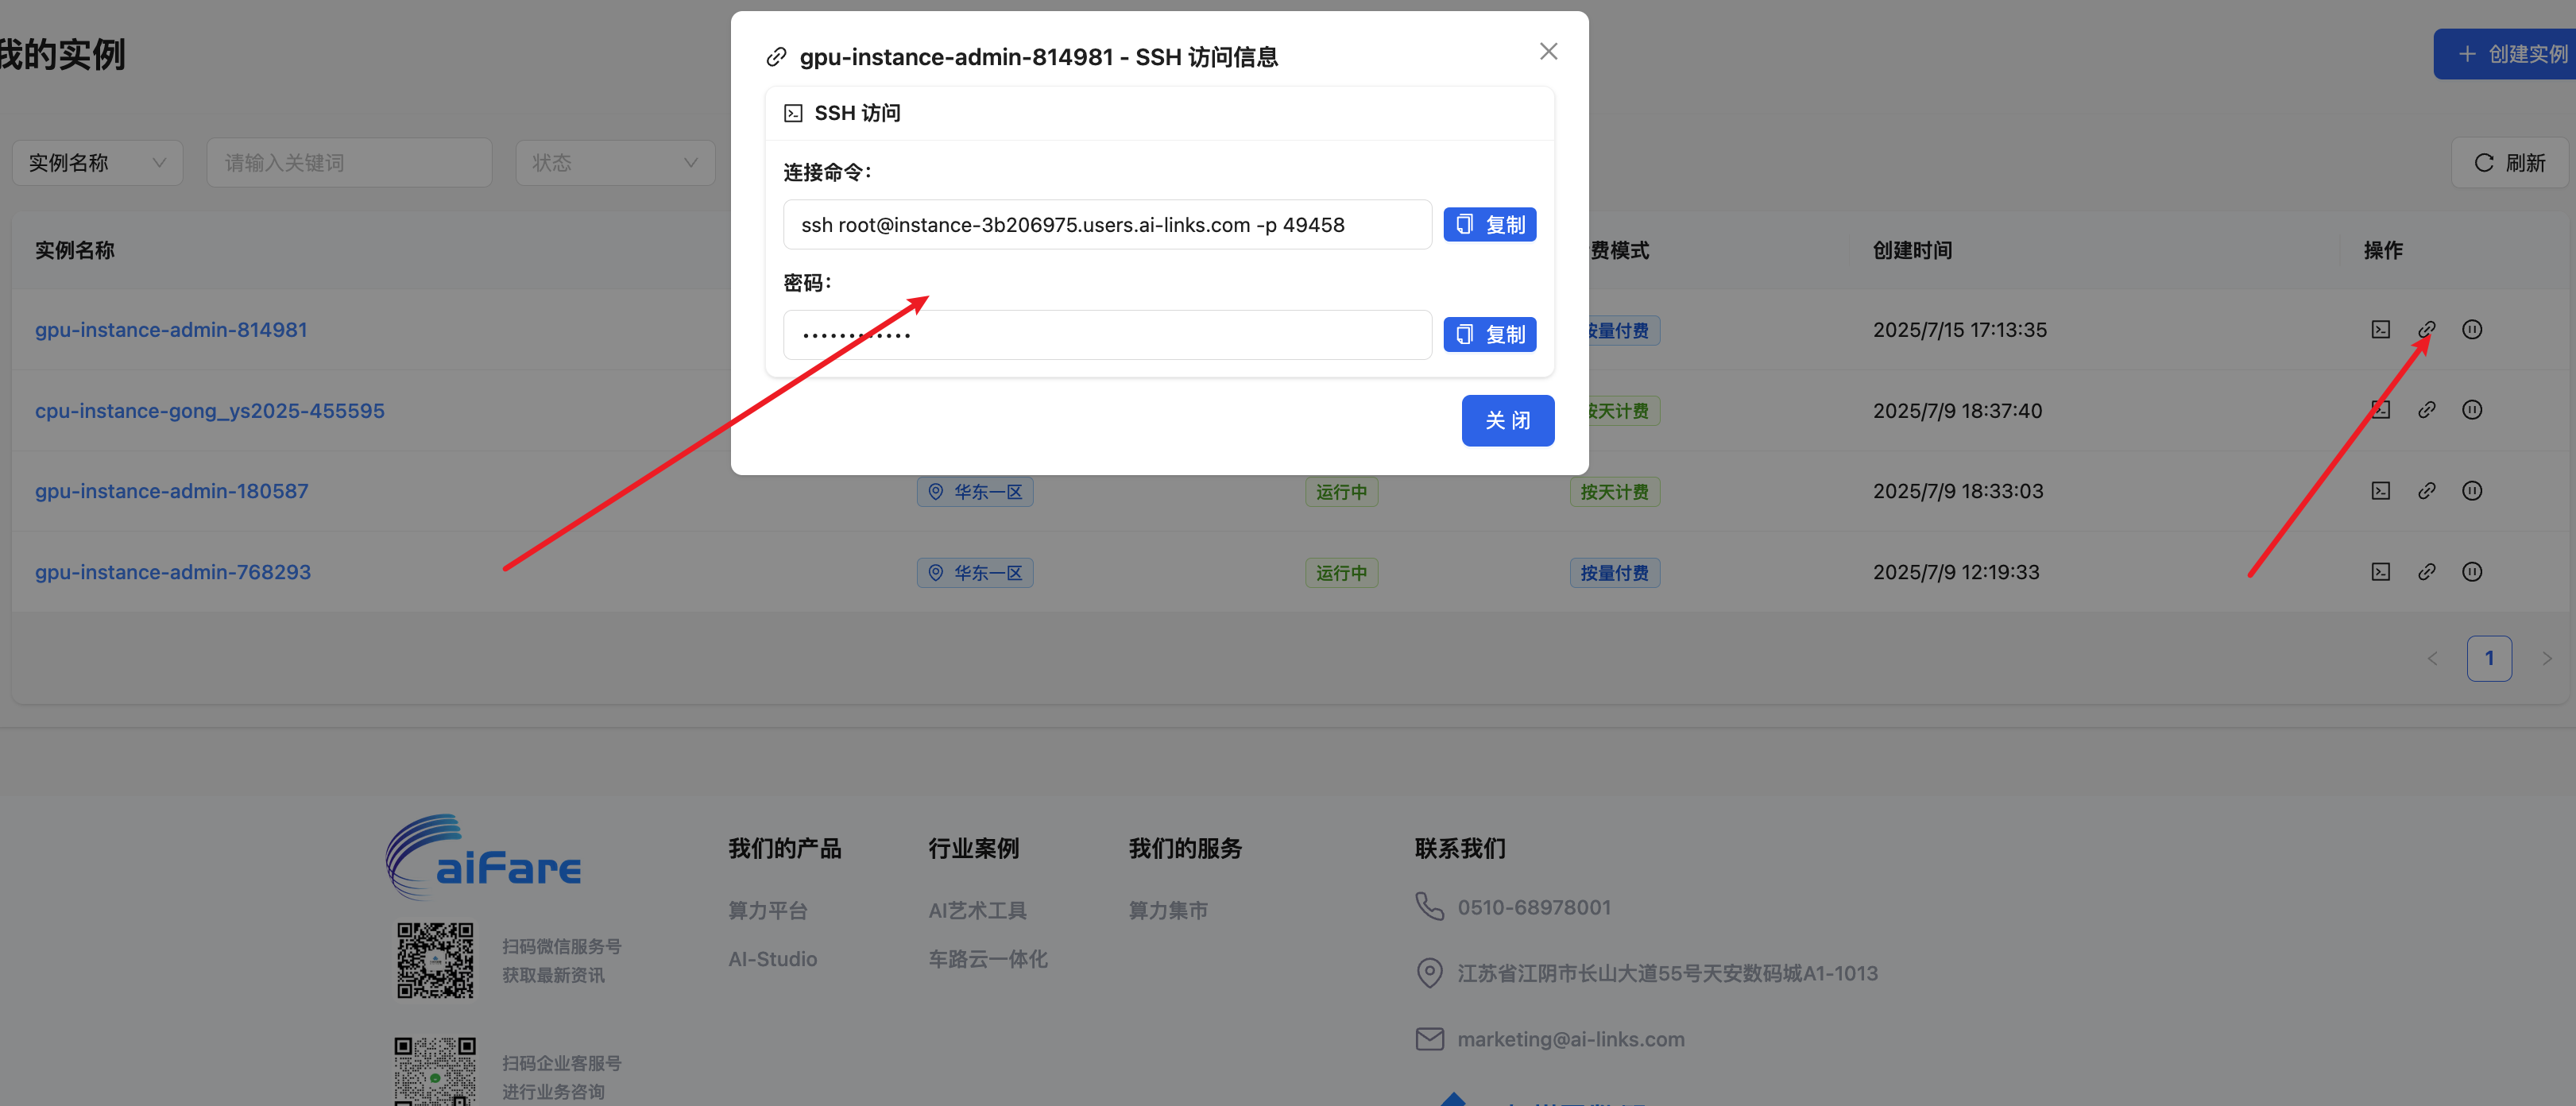Click the SSH link icon for cpu-instance-gong_ys2025-455595

(x=2428, y=410)
